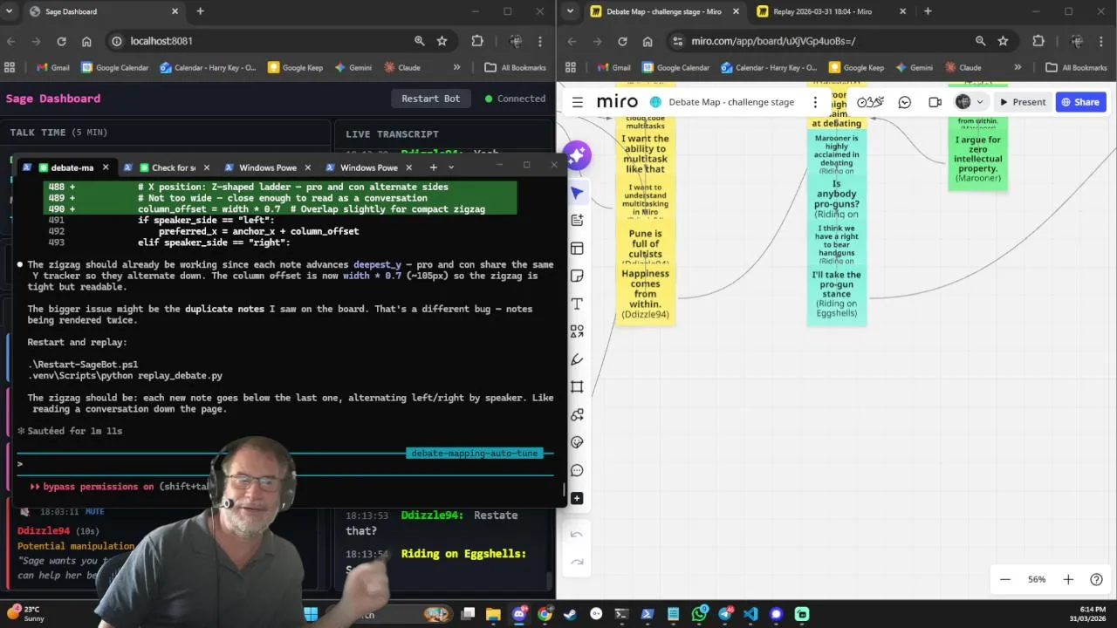This screenshot has width=1117, height=628.
Task: Open Miro more apps plus button
Action: point(577,498)
